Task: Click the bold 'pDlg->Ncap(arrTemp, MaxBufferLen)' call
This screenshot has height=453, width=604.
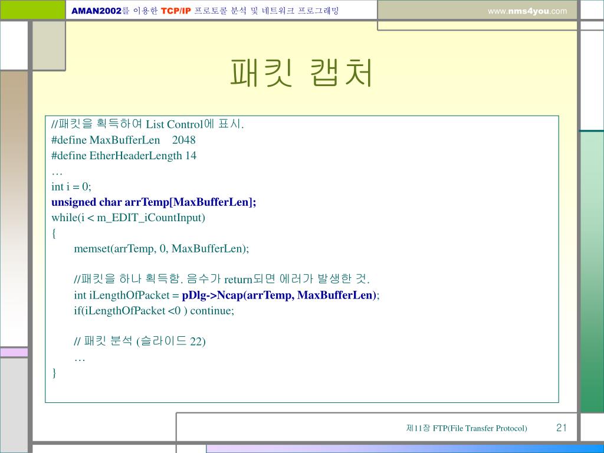Action: tap(279, 295)
